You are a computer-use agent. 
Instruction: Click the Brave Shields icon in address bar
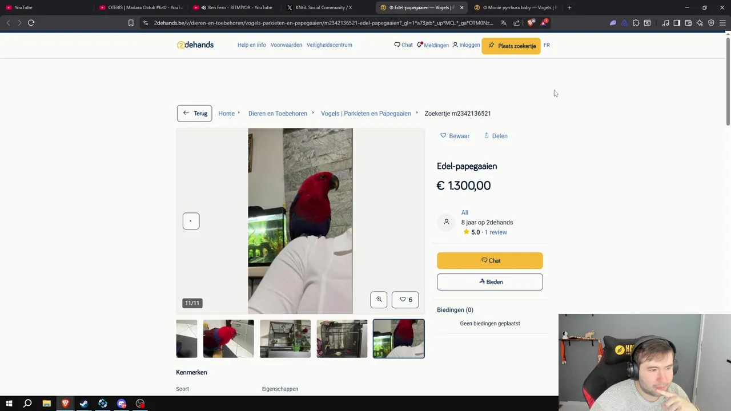click(x=531, y=23)
